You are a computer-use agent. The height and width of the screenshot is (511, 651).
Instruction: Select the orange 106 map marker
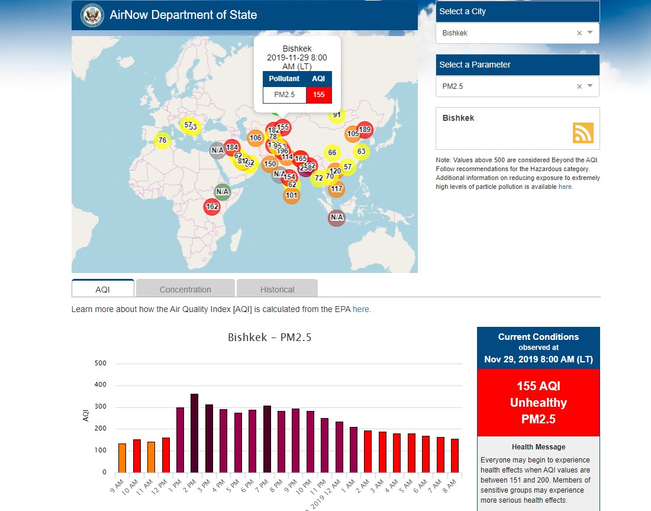tap(255, 138)
